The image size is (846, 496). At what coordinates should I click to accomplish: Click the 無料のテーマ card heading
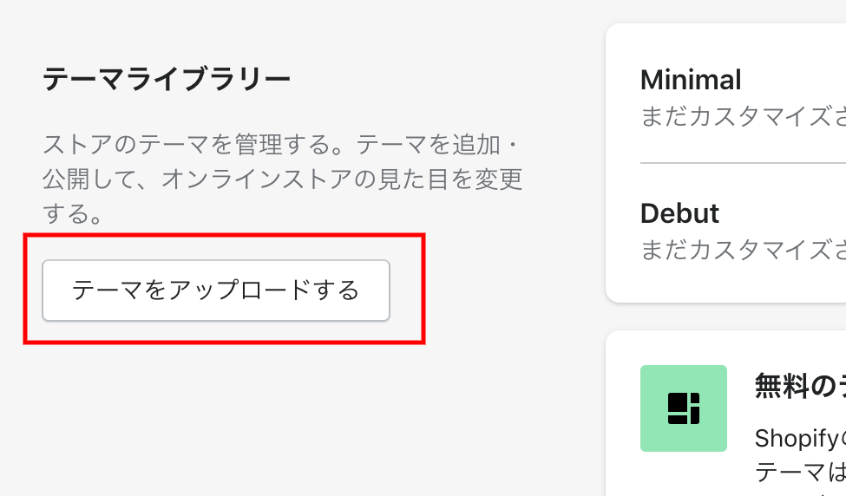click(800, 386)
